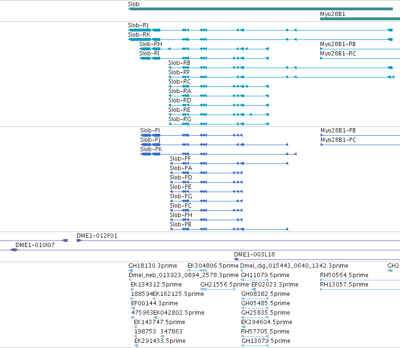Choose the GH08382.5prime EST label
The width and height of the screenshot is (400, 348).
click(x=266, y=294)
